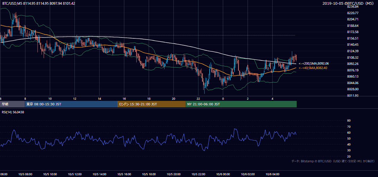
Task: Click the RSI(14) 56.0438 indicator label
Action: click(x=13, y=112)
